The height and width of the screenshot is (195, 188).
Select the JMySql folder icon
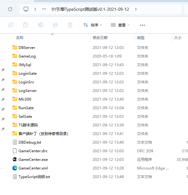tap(15, 65)
